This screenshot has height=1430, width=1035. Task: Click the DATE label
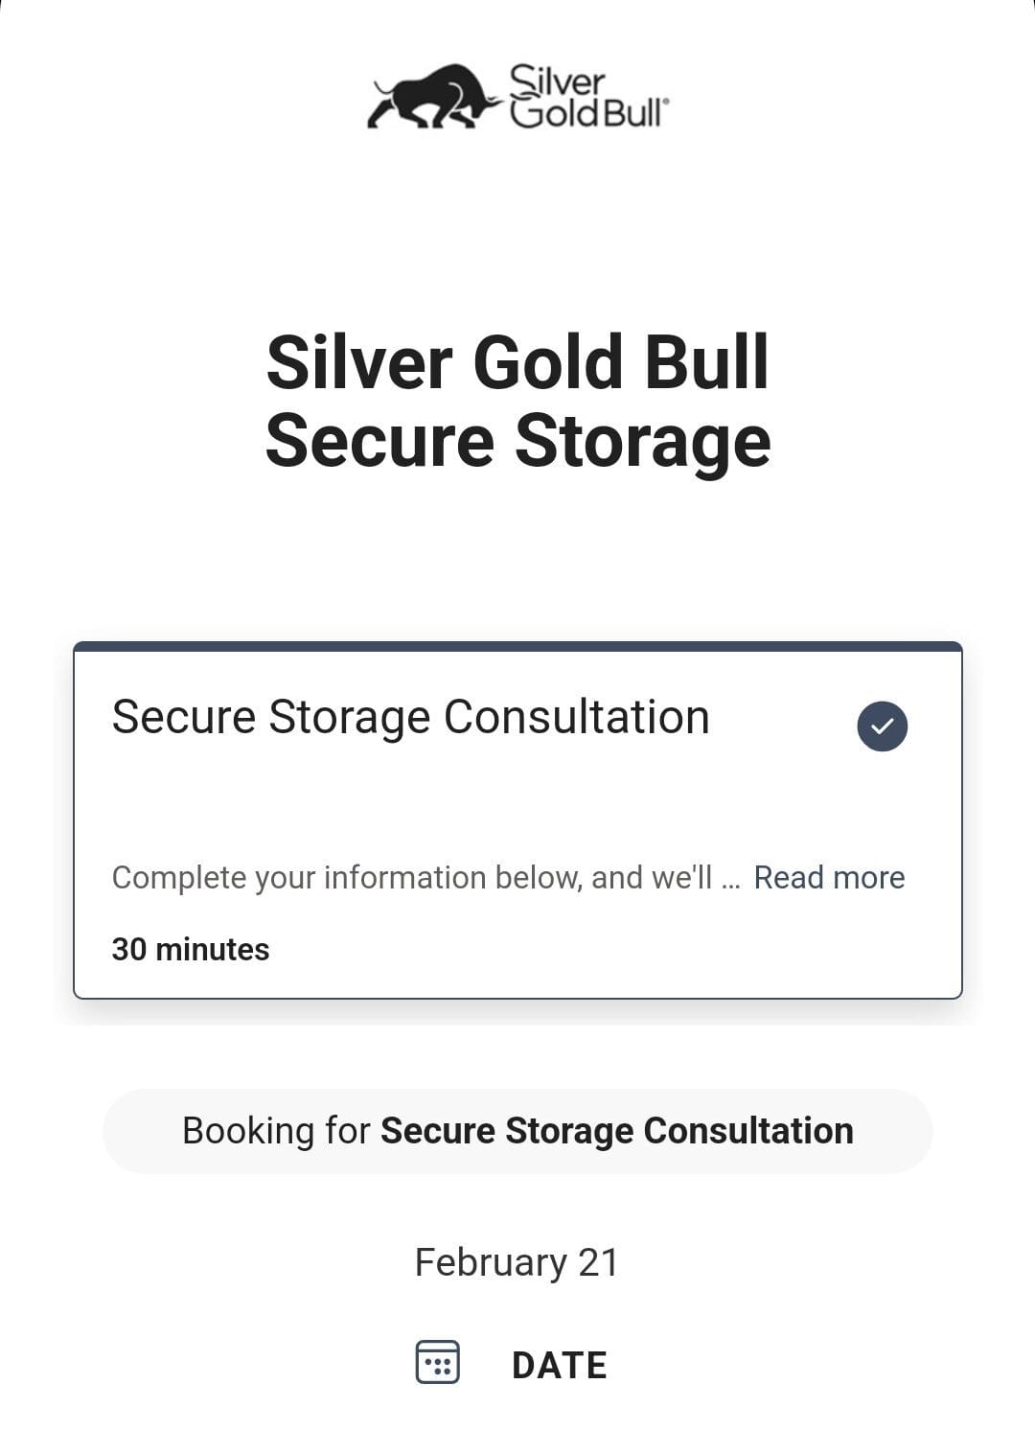pyautogui.click(x=559, y=1365)
